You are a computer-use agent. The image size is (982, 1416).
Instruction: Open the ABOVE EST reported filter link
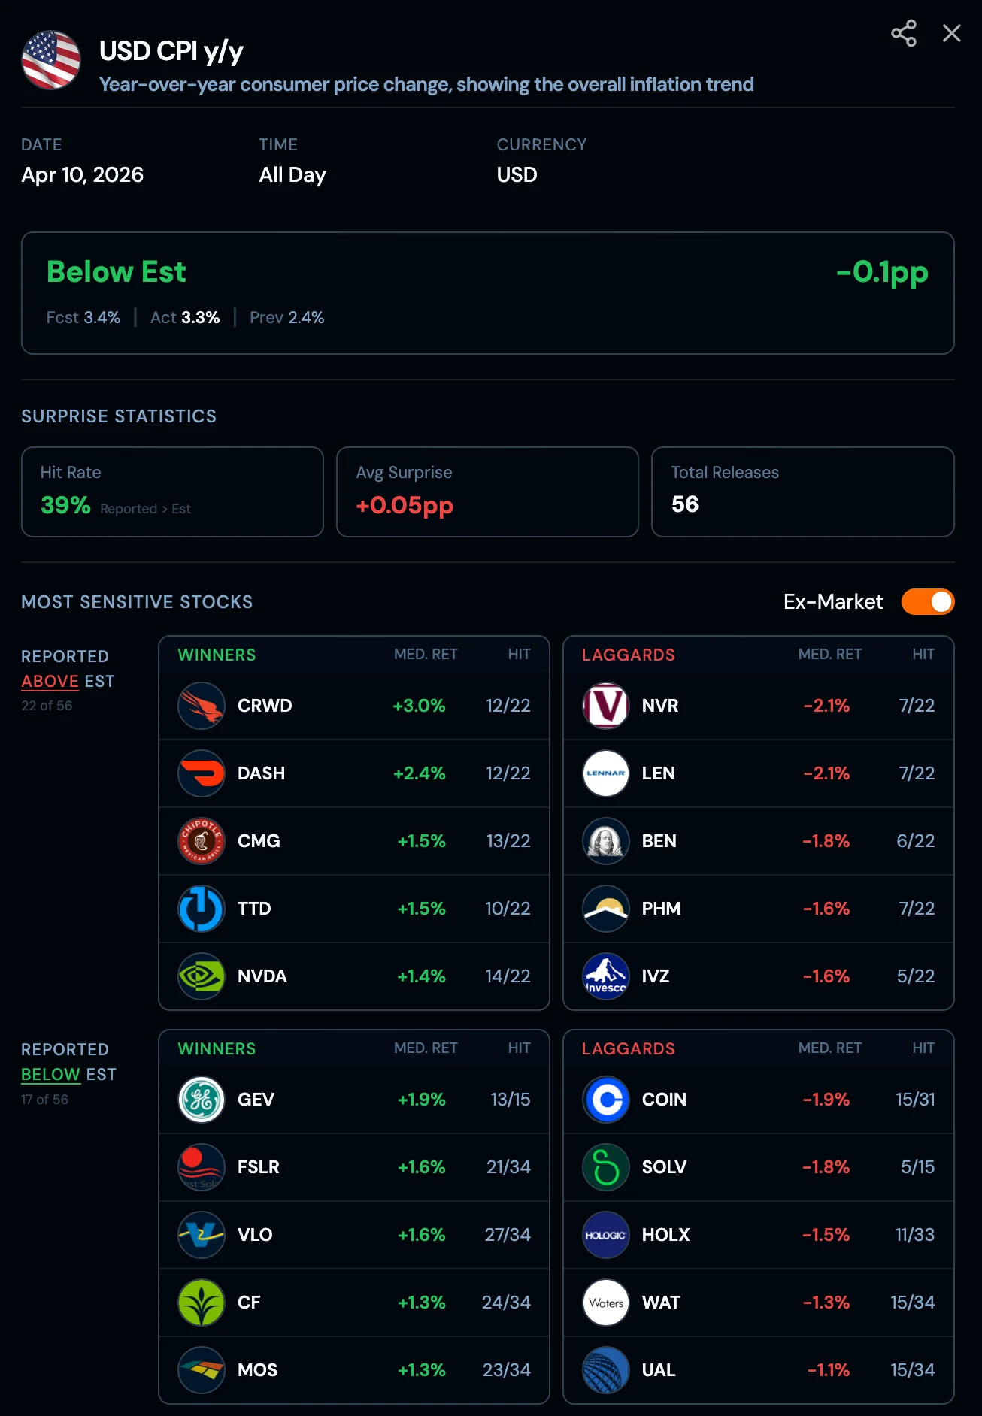click(50, 681)
